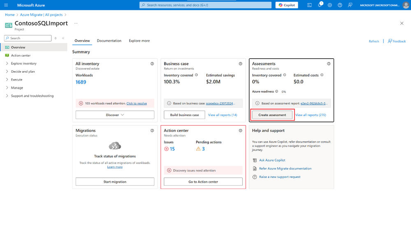Open the help question mark menu
The height and width of the screenshot is (232, 411).
[340, 5]
